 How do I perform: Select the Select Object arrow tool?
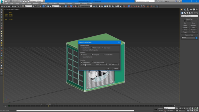(x=33, y=6)
